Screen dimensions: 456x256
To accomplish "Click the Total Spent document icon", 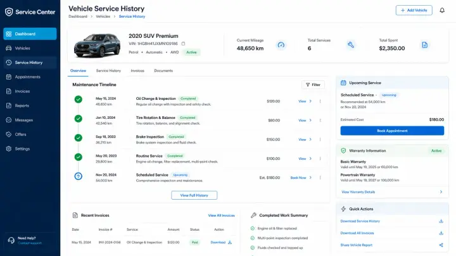I will (x=424, y=45).
